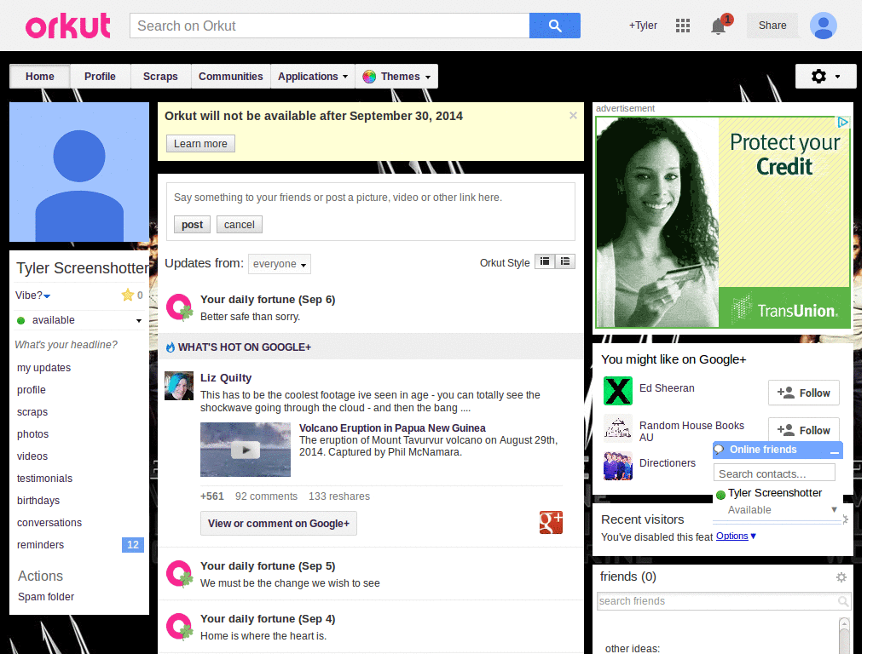Image resolution: width=873 pixels, height=654 pixels.
Task: Open the Communities tab
Action: click(230, 76)
